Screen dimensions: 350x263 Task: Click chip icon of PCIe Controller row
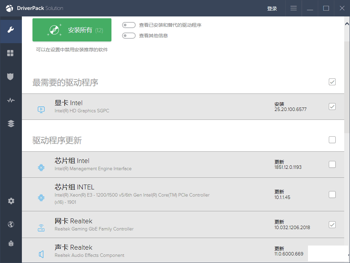coord(41,198)
